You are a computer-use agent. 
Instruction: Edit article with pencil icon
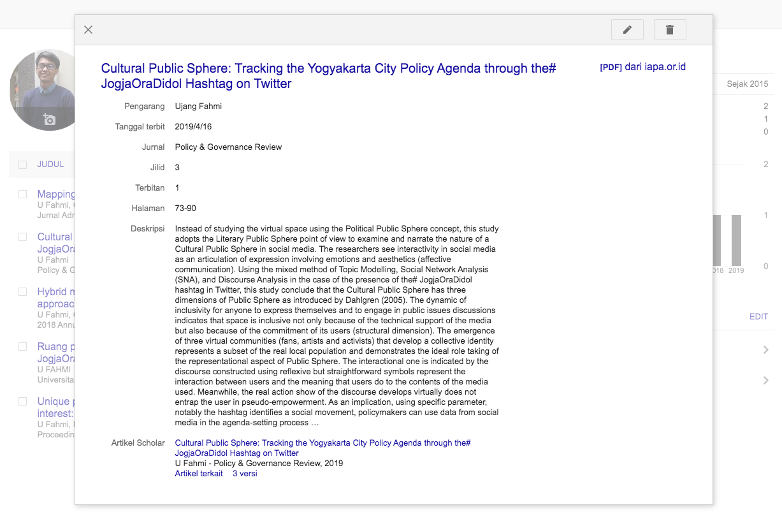click(627, 30)
